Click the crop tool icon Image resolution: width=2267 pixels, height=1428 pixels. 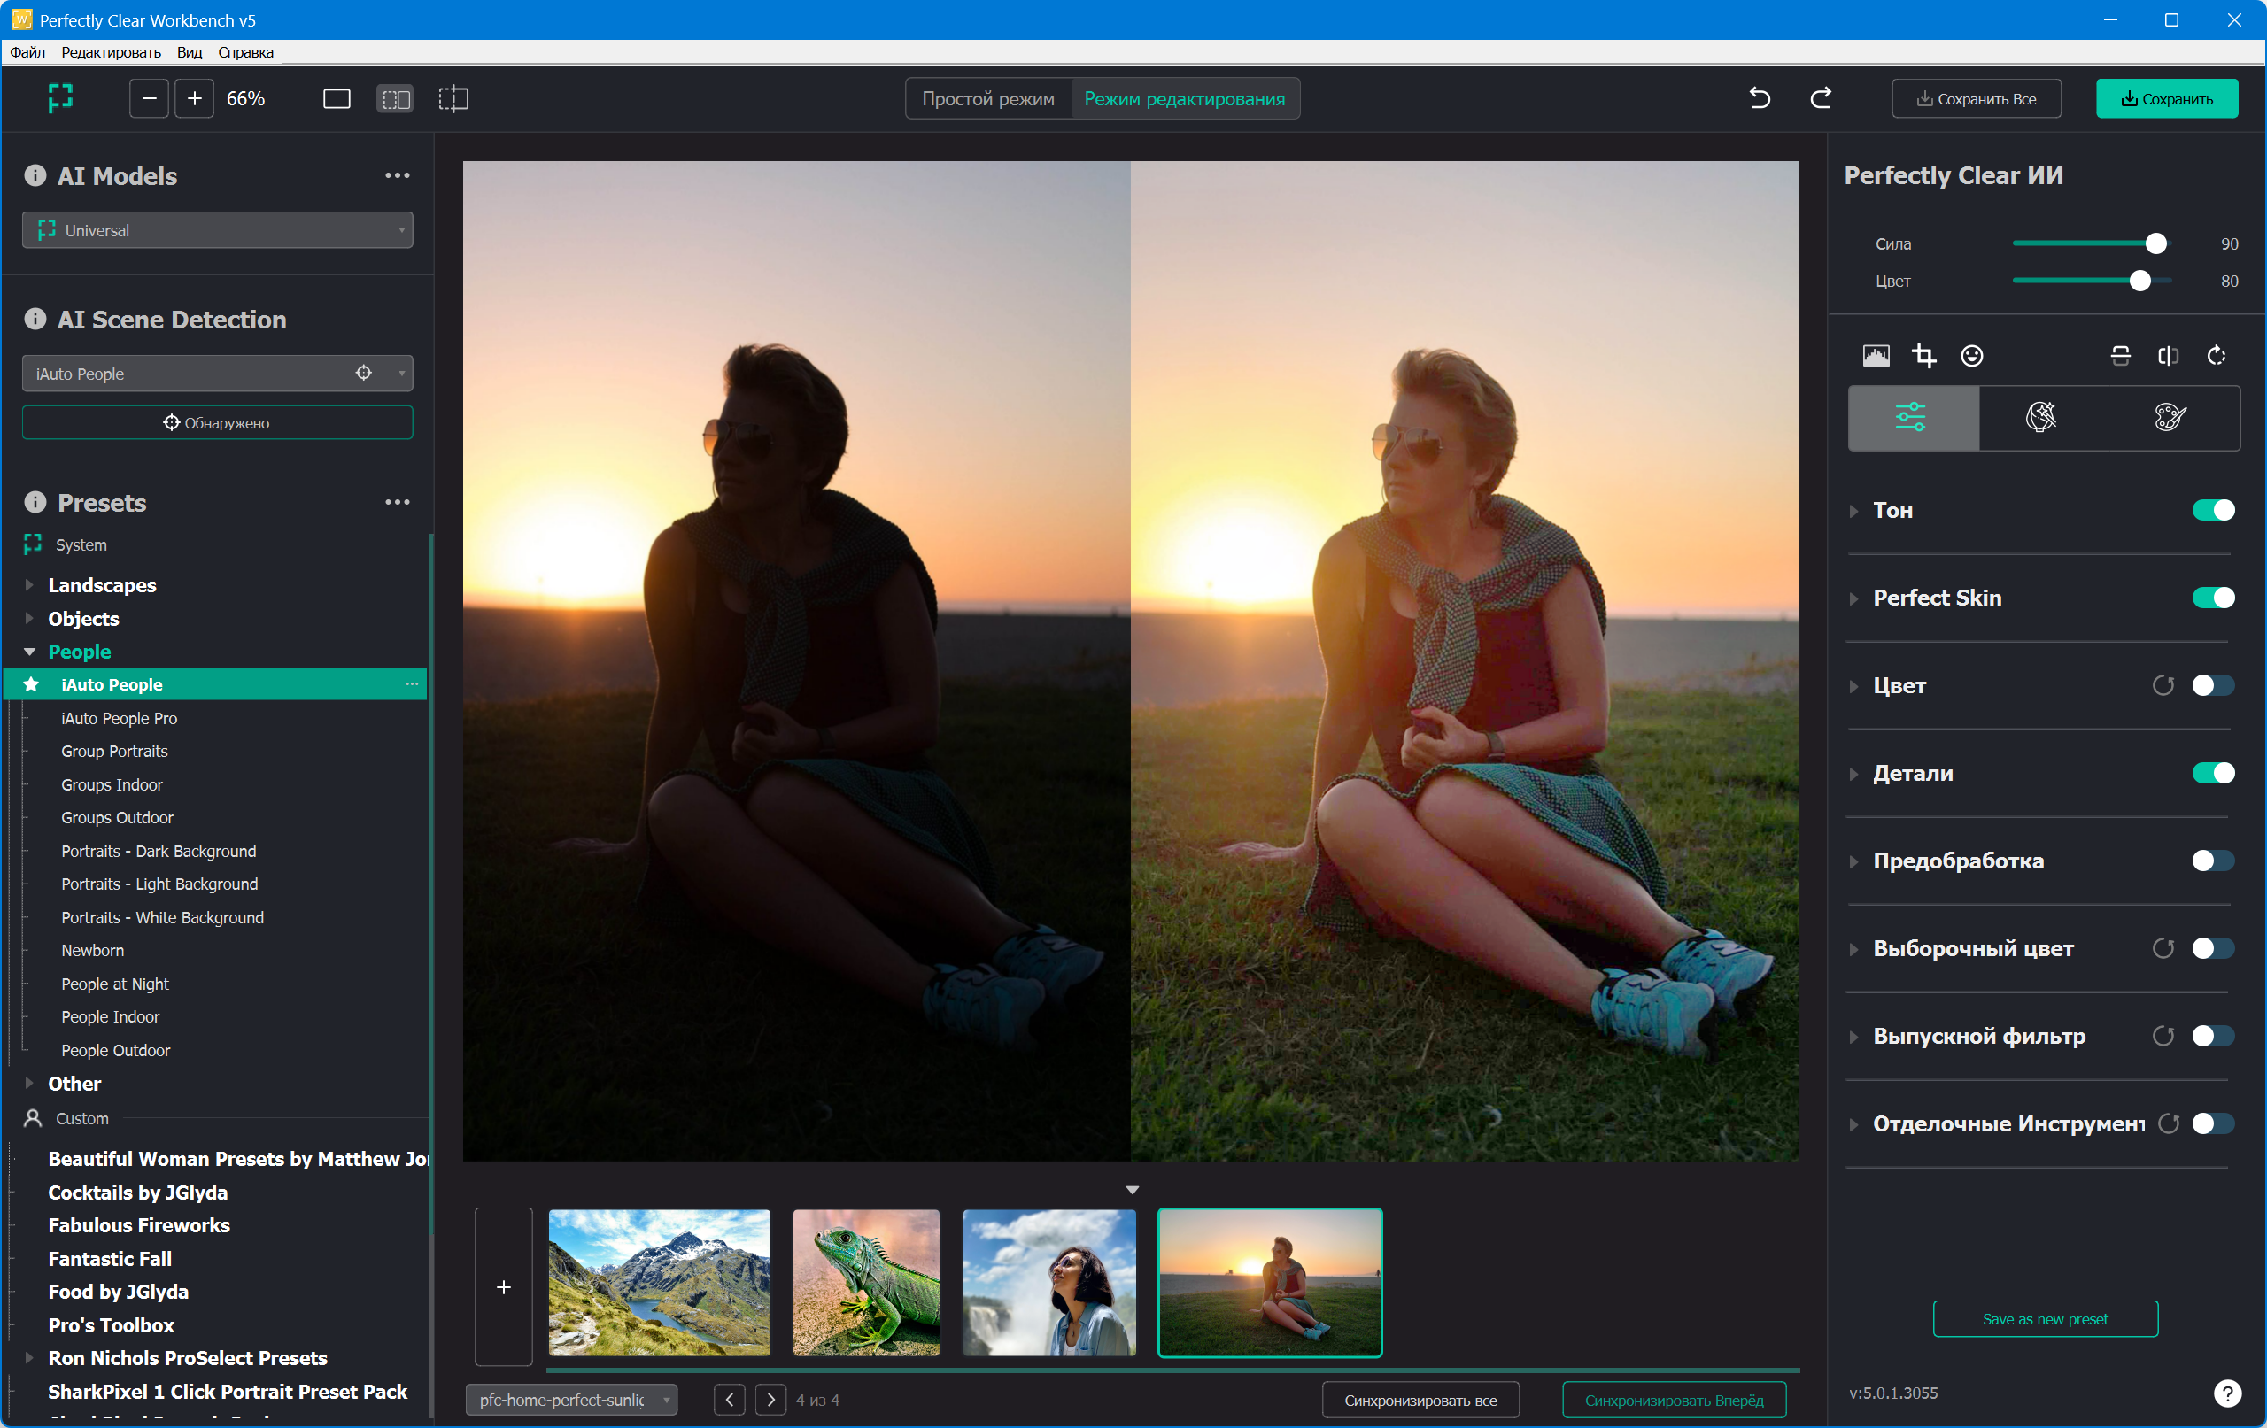tap(1923, 356)
